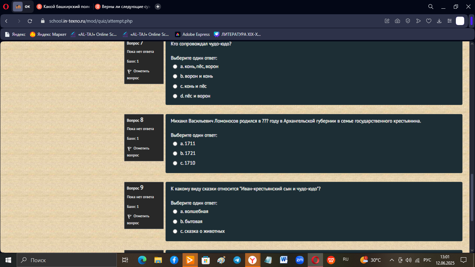Viewport: 475px width, 267px height.
Task: Open the Word icon in taskbar
Action: [284, 260]
